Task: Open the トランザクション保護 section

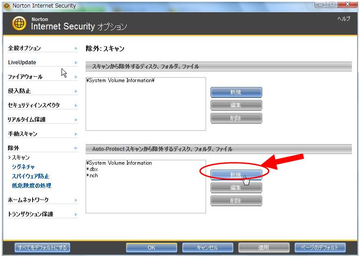Action: pos(30,214)
